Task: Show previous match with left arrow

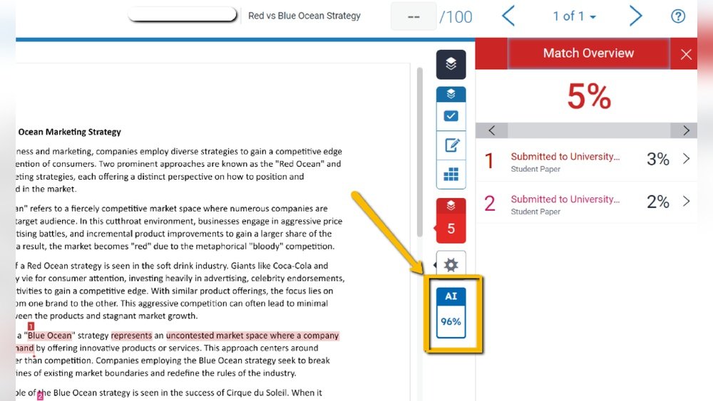Action: pos(491,130)
